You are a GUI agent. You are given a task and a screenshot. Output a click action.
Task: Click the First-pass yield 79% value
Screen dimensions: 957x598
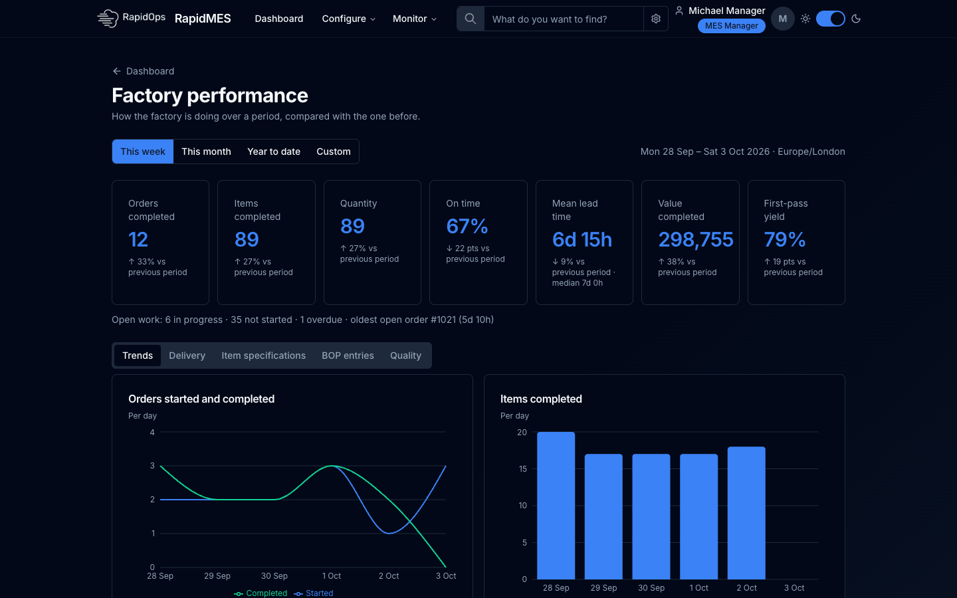click(785, 239)
